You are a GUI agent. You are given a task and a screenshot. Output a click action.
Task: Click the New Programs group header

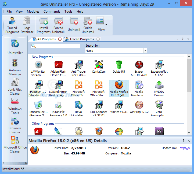click(42, 57)
